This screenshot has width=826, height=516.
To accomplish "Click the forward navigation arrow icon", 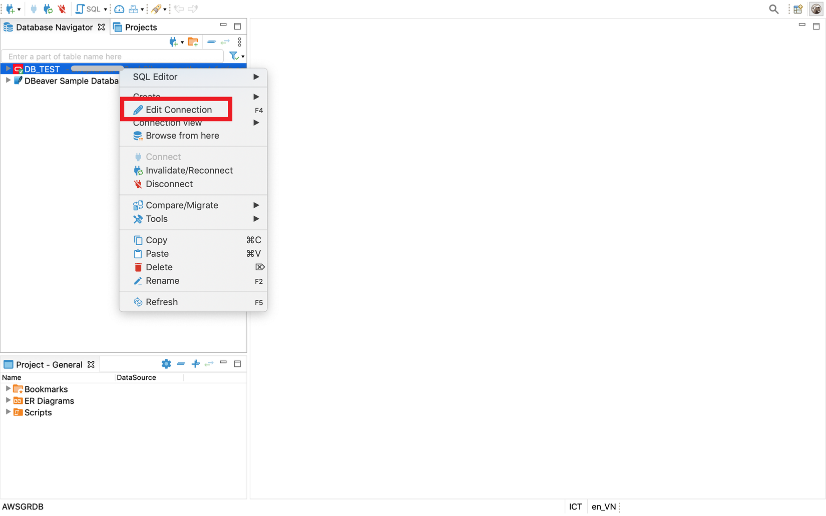I will [193, 9].
